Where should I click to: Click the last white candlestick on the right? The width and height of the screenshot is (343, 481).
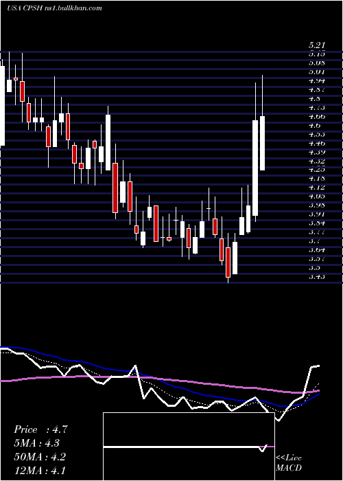tap(263, 143)
